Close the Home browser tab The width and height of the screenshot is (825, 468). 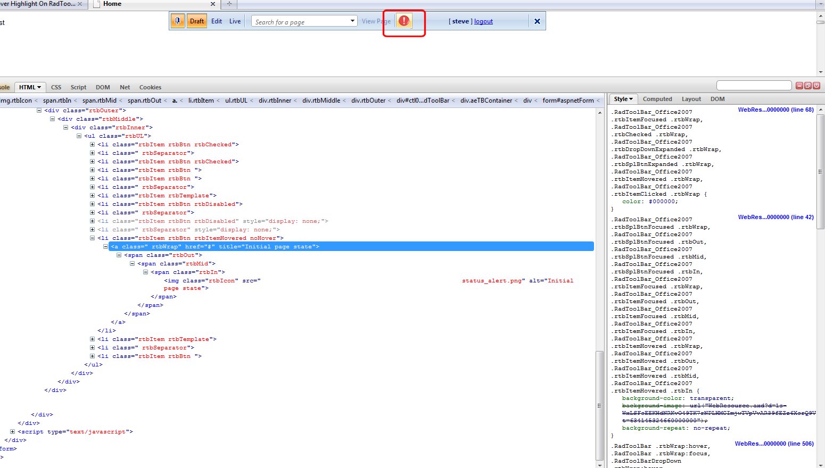(x=213, y=4)
